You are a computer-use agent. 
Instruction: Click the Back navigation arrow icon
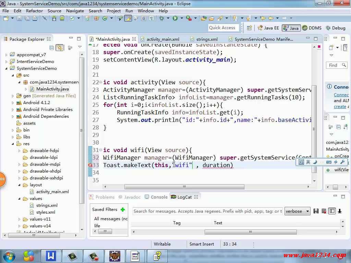pyautogui.click(x=271, y=18)
